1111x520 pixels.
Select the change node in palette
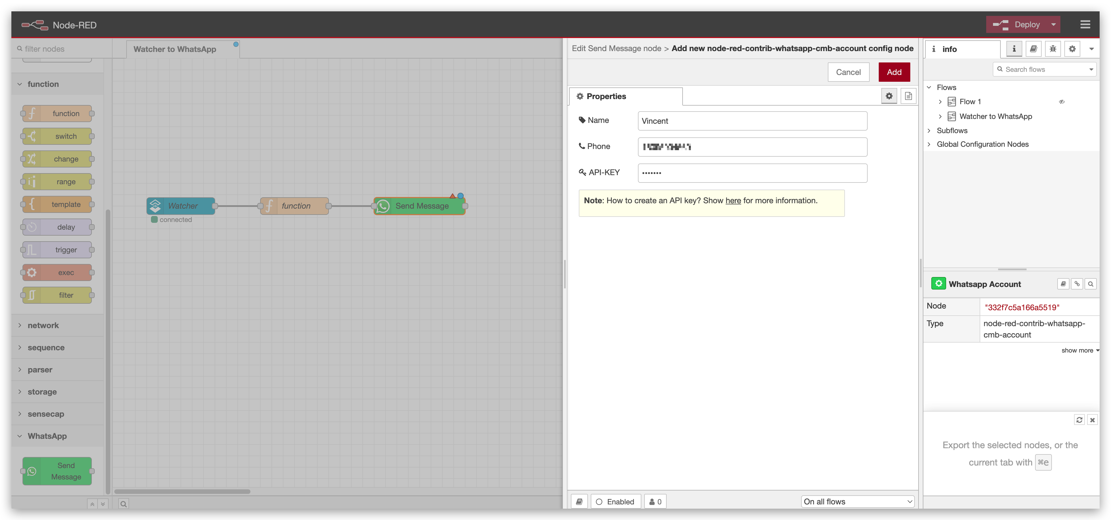point(57,159)
